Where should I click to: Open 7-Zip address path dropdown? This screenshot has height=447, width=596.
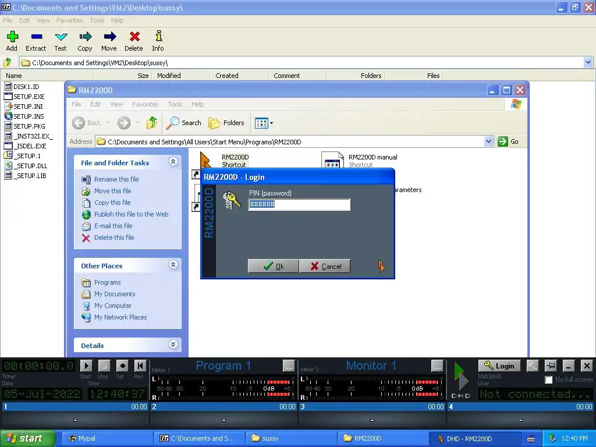tap(588, 62)
